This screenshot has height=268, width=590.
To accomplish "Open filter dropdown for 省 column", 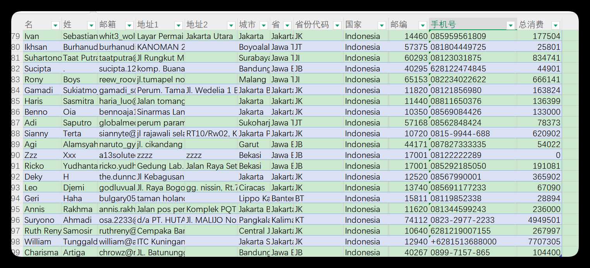I will 287,25.
